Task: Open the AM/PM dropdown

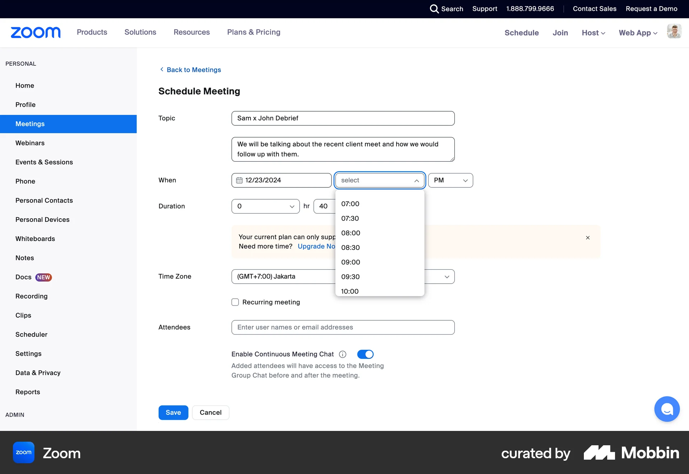Action: (x=450, y=180)
